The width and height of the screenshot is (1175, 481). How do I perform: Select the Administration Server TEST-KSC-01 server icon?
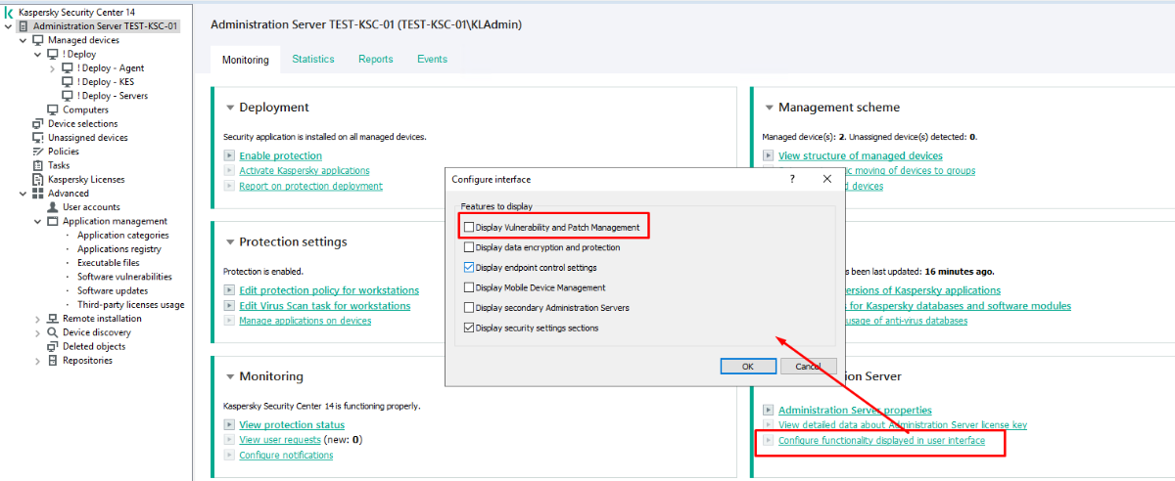pos(23,26)
